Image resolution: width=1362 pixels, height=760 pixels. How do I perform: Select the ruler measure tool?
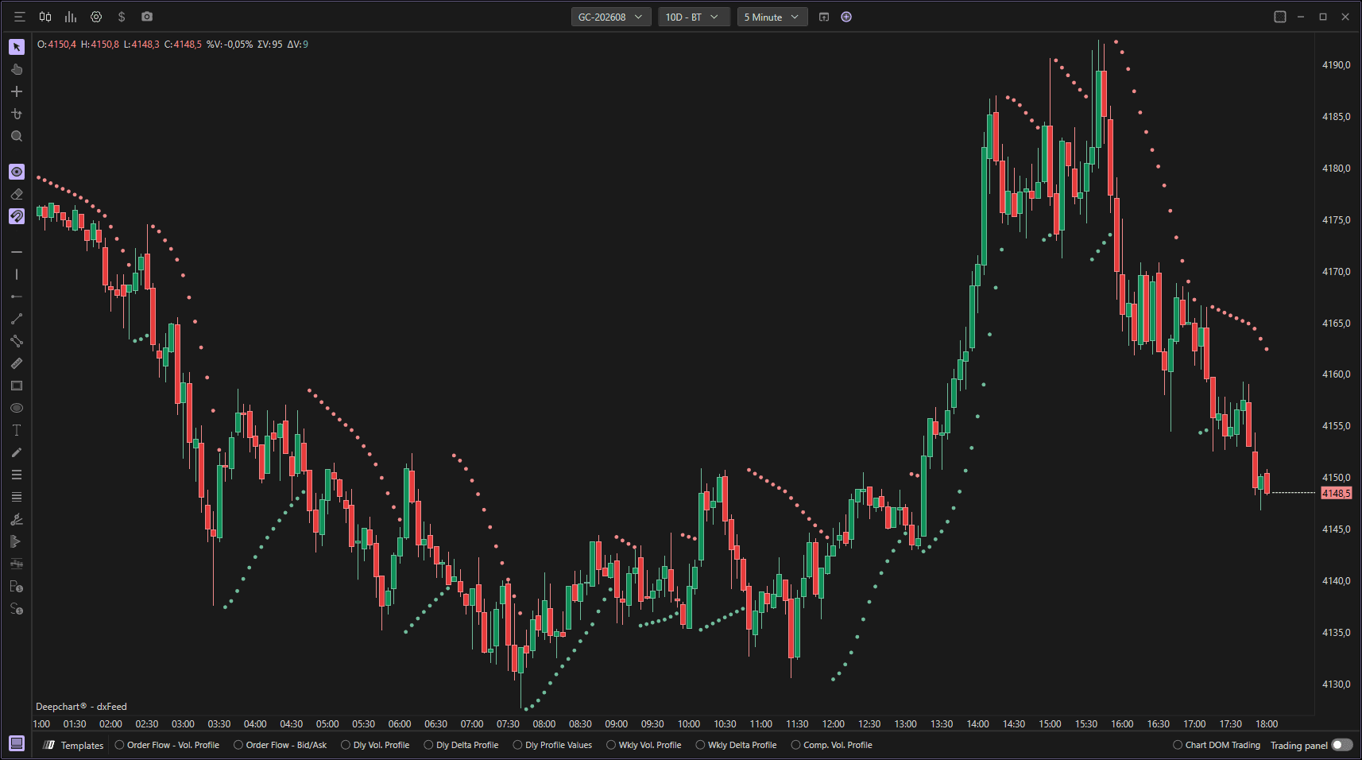[17, 363]
